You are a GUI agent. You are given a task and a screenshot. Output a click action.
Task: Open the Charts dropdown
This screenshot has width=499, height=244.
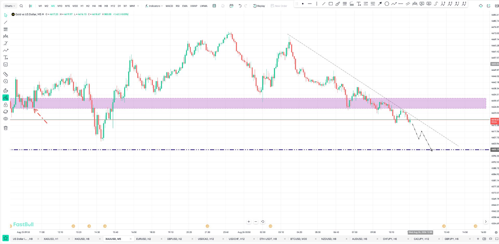point(10,6)
